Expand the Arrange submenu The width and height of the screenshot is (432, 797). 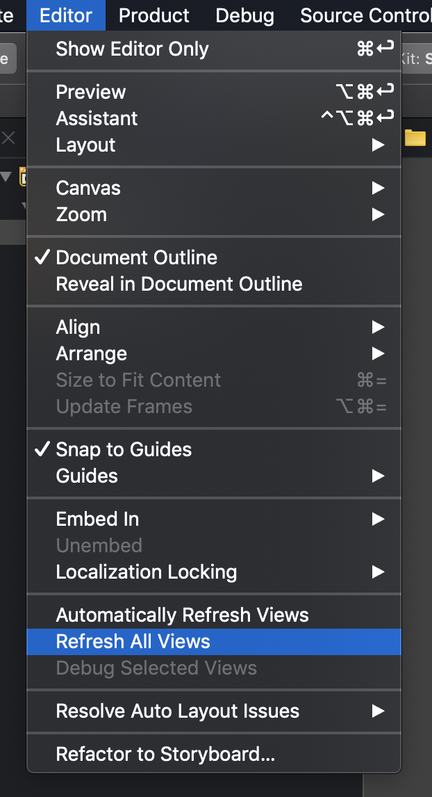214,353
